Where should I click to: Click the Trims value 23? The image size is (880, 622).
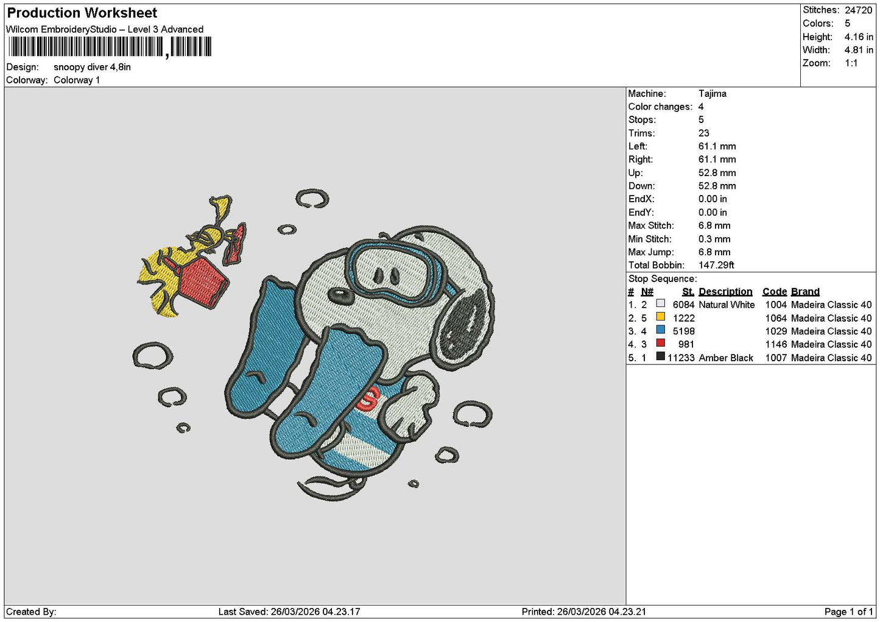704,133
